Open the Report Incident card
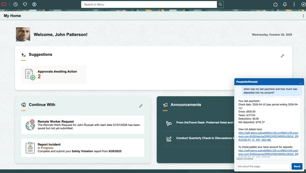The image size is (306, 173). tap(83, 148)
